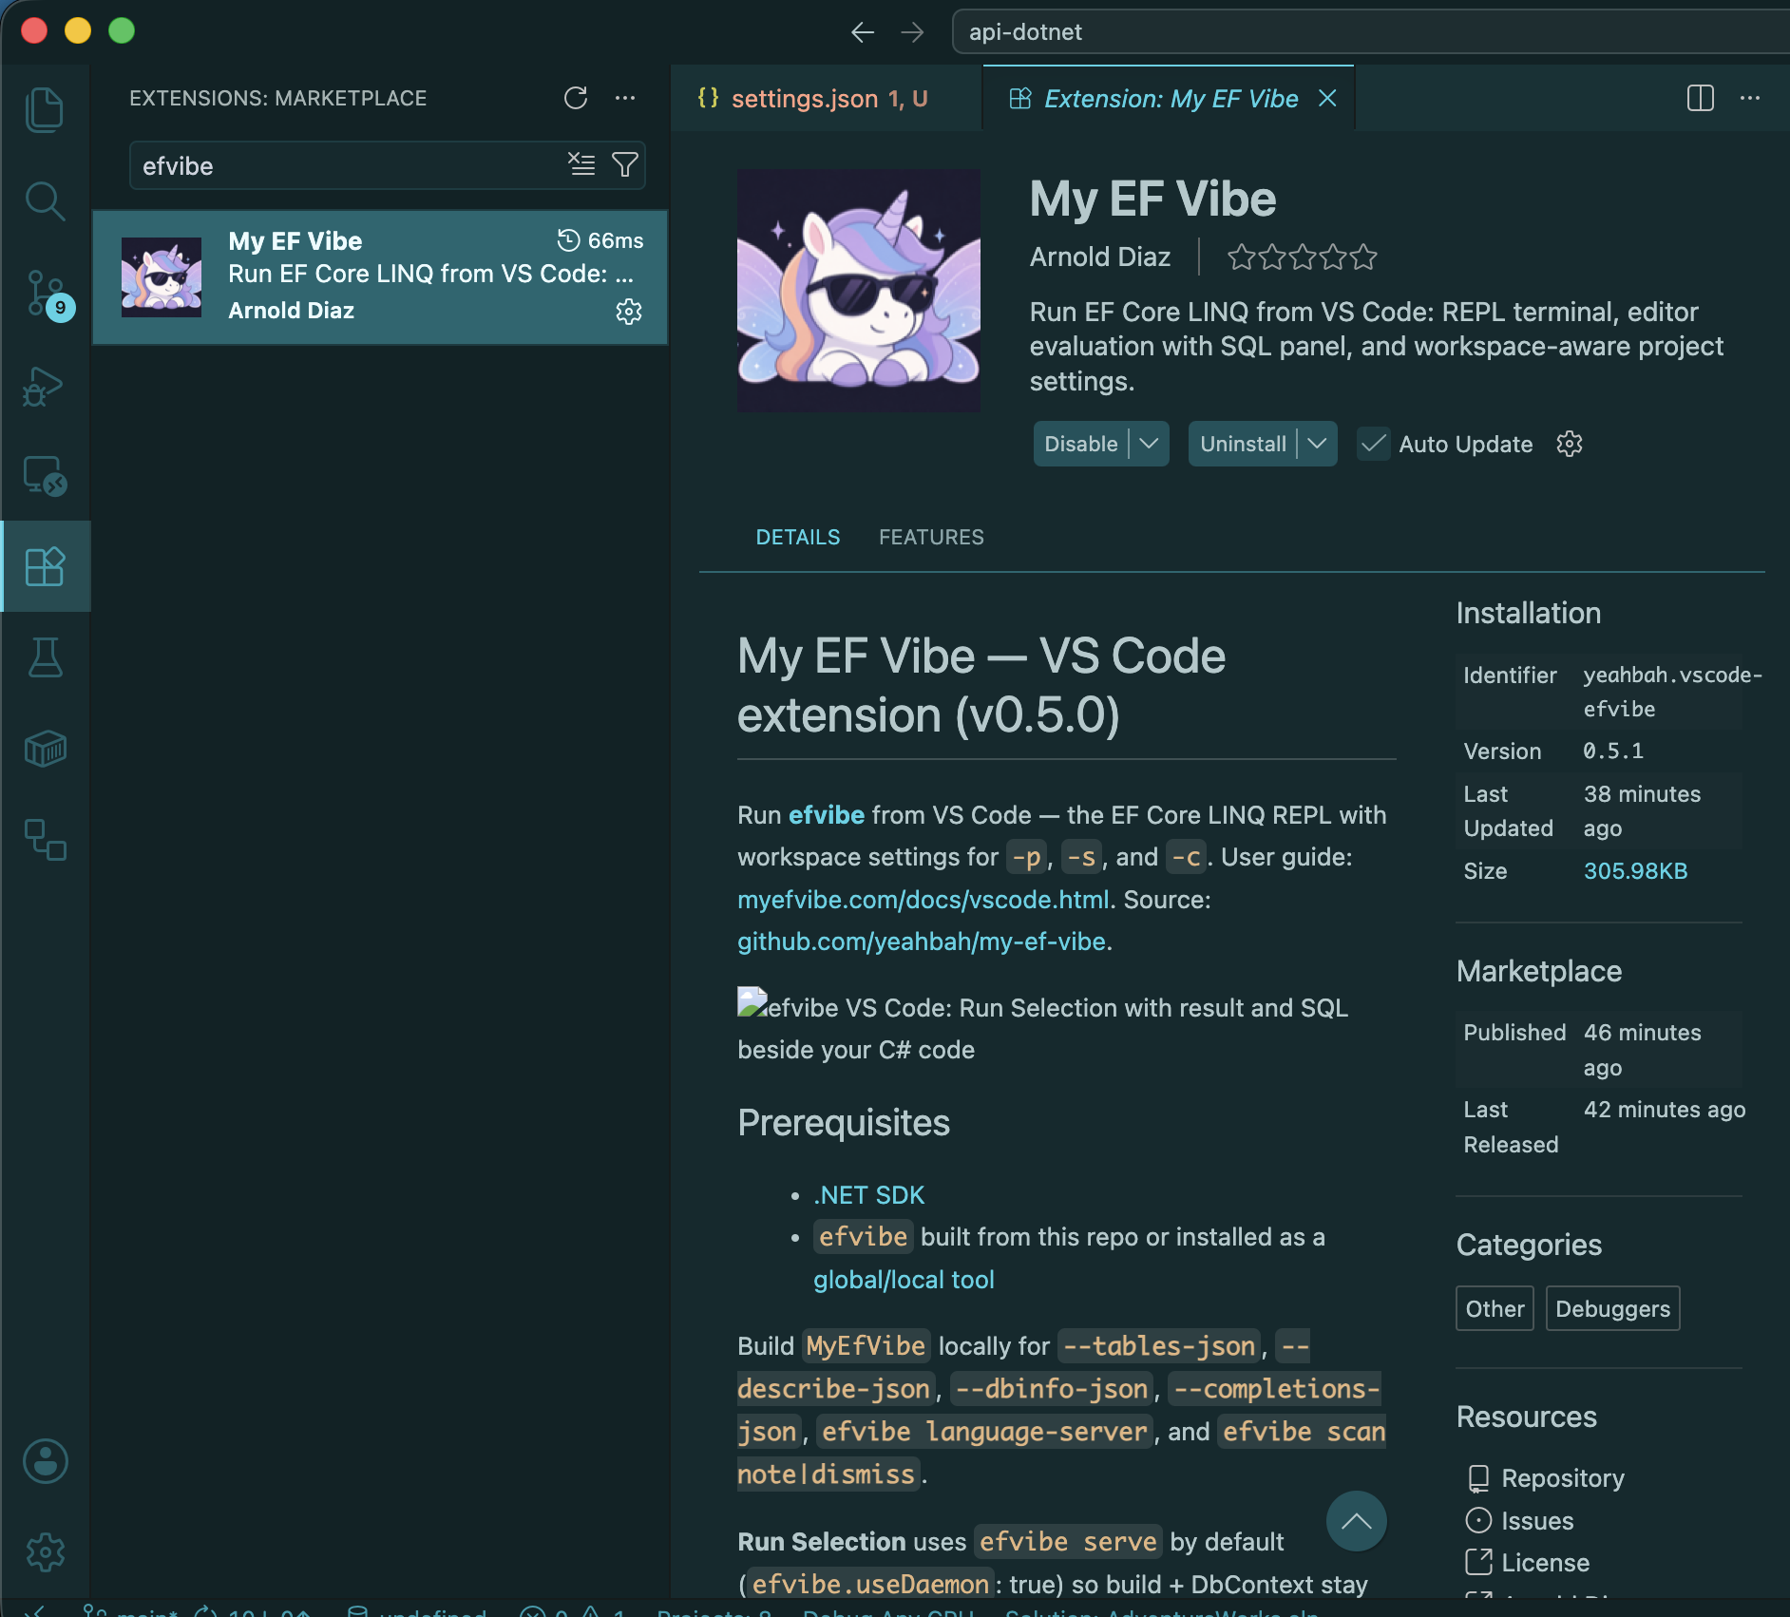The image size is (1790, 1617).
Task: Open github.com/yeahbah/my-ef-vibe link
Action: [922, 941]
